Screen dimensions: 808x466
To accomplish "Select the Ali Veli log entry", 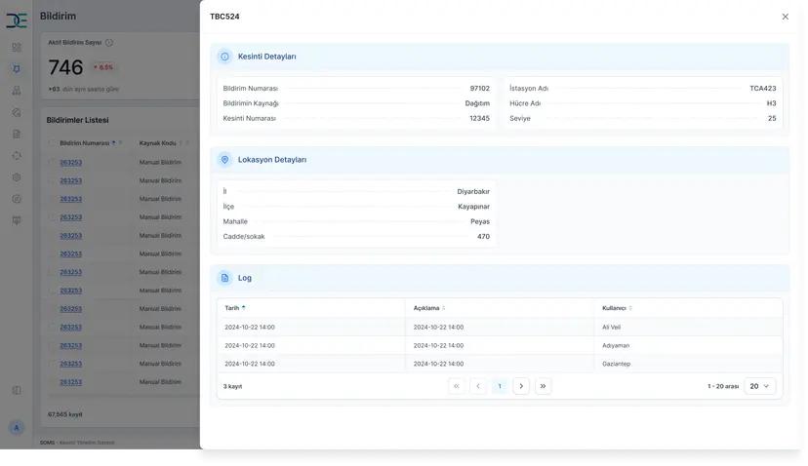I will pyautogui.click(x=500, y=327).
